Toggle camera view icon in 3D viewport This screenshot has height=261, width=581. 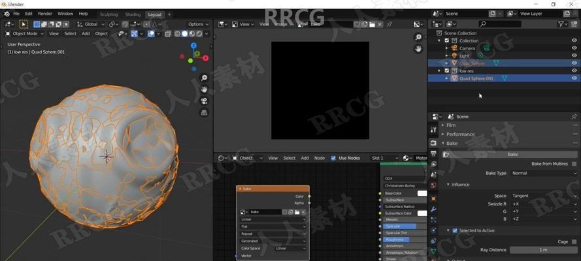(x=204, y=101)
